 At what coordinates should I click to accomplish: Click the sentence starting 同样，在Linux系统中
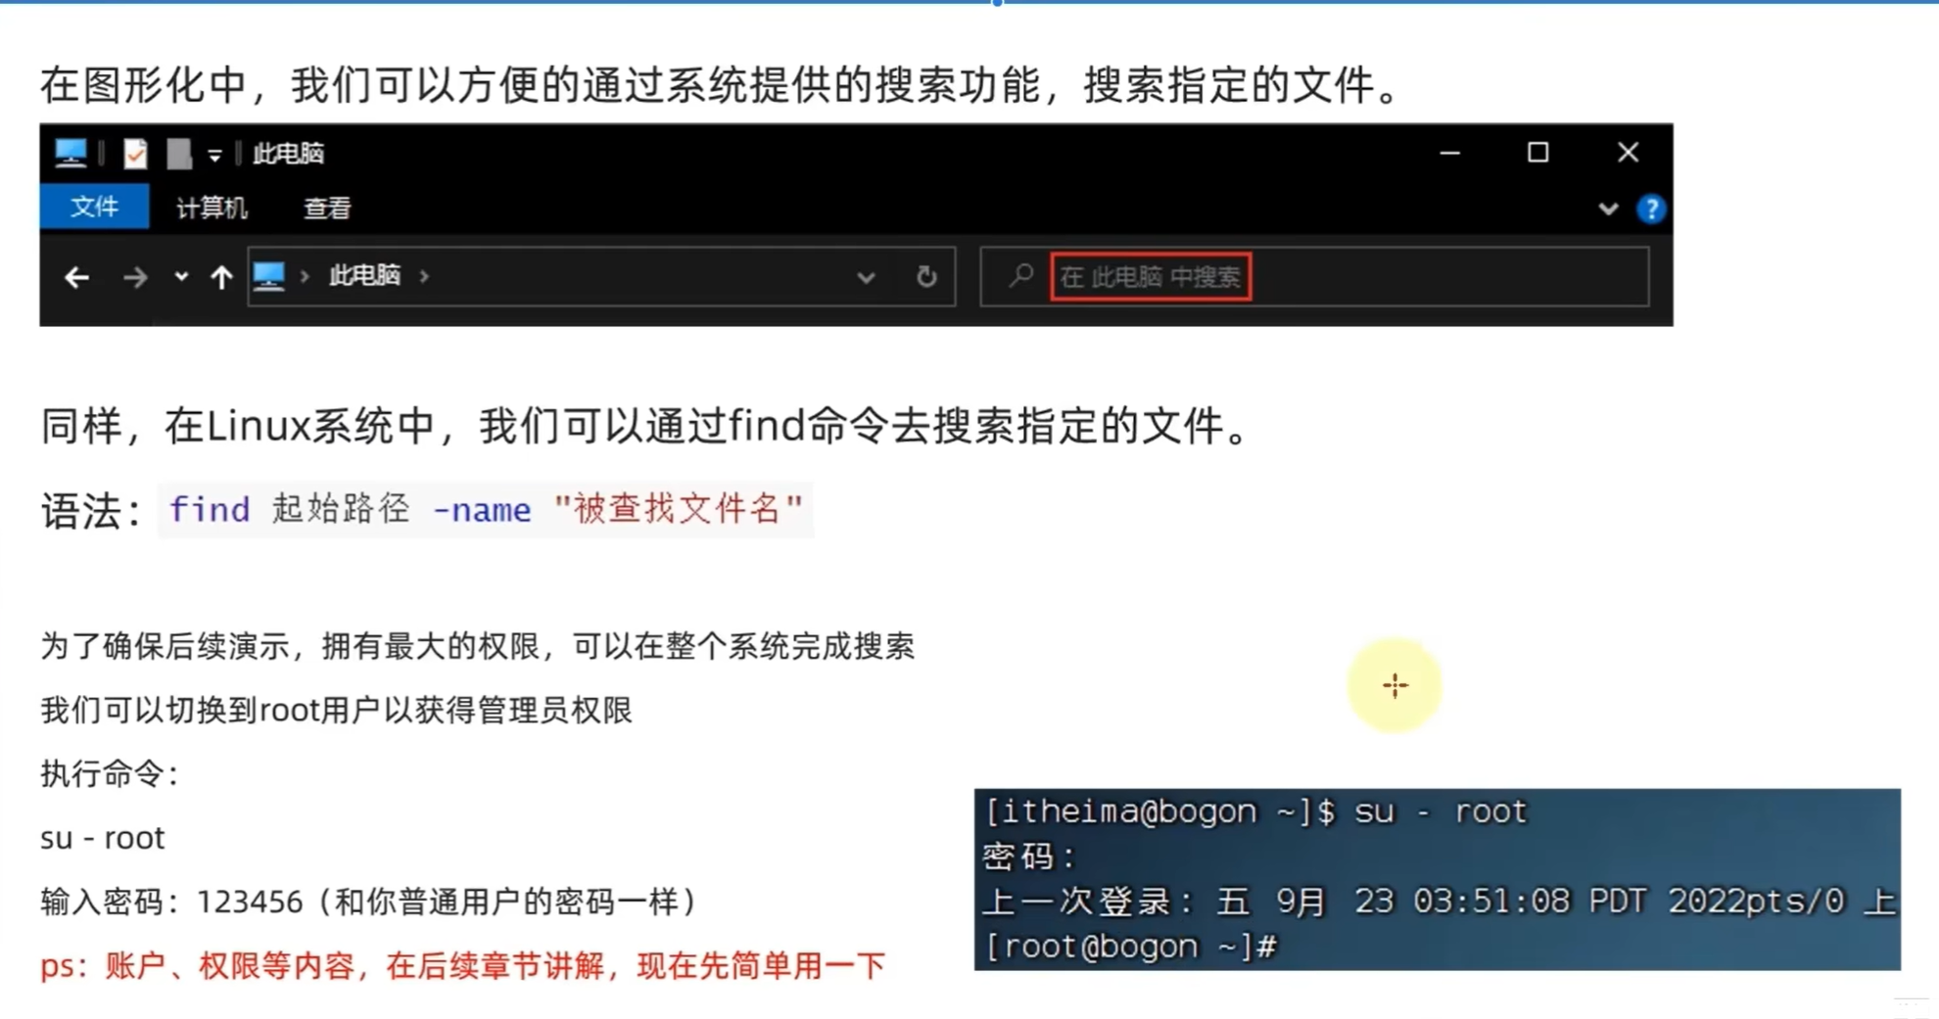[646, 427]
